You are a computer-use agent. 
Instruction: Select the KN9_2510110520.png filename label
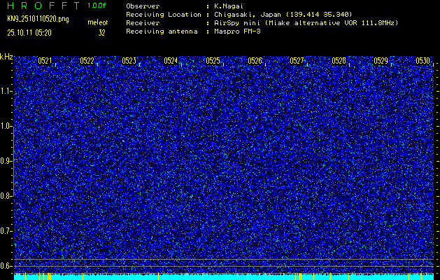[38, 19]
